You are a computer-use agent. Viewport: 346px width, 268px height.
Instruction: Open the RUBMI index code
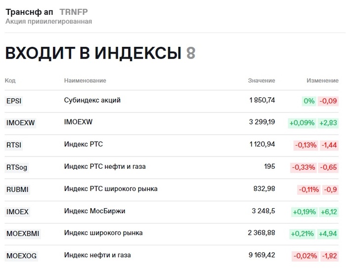[x=18, y=190]
